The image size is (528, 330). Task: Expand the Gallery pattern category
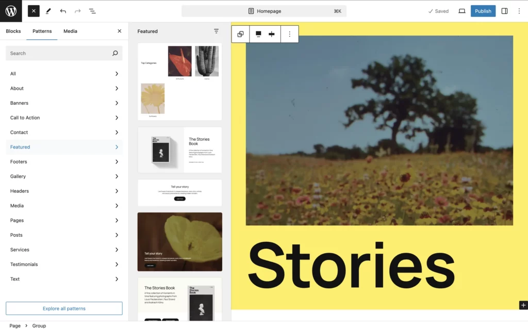pos(64,176)
